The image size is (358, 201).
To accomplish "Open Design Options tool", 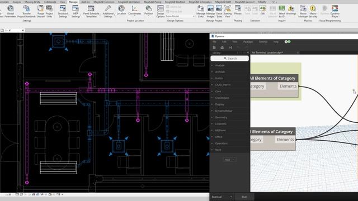I will point(161,11).
